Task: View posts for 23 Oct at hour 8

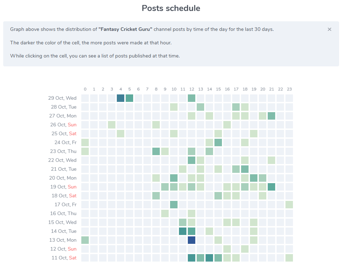Action: [156, 152]
